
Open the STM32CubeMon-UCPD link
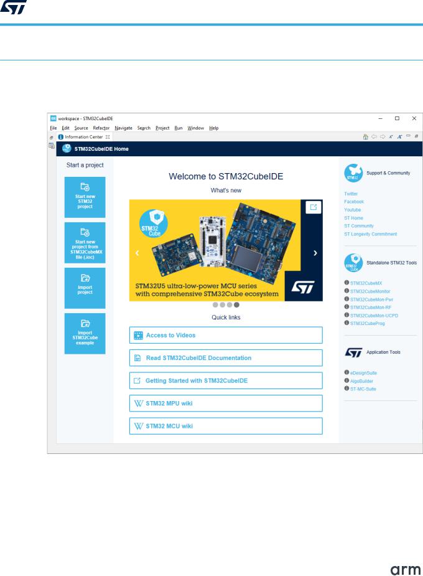tap(374, 316)
